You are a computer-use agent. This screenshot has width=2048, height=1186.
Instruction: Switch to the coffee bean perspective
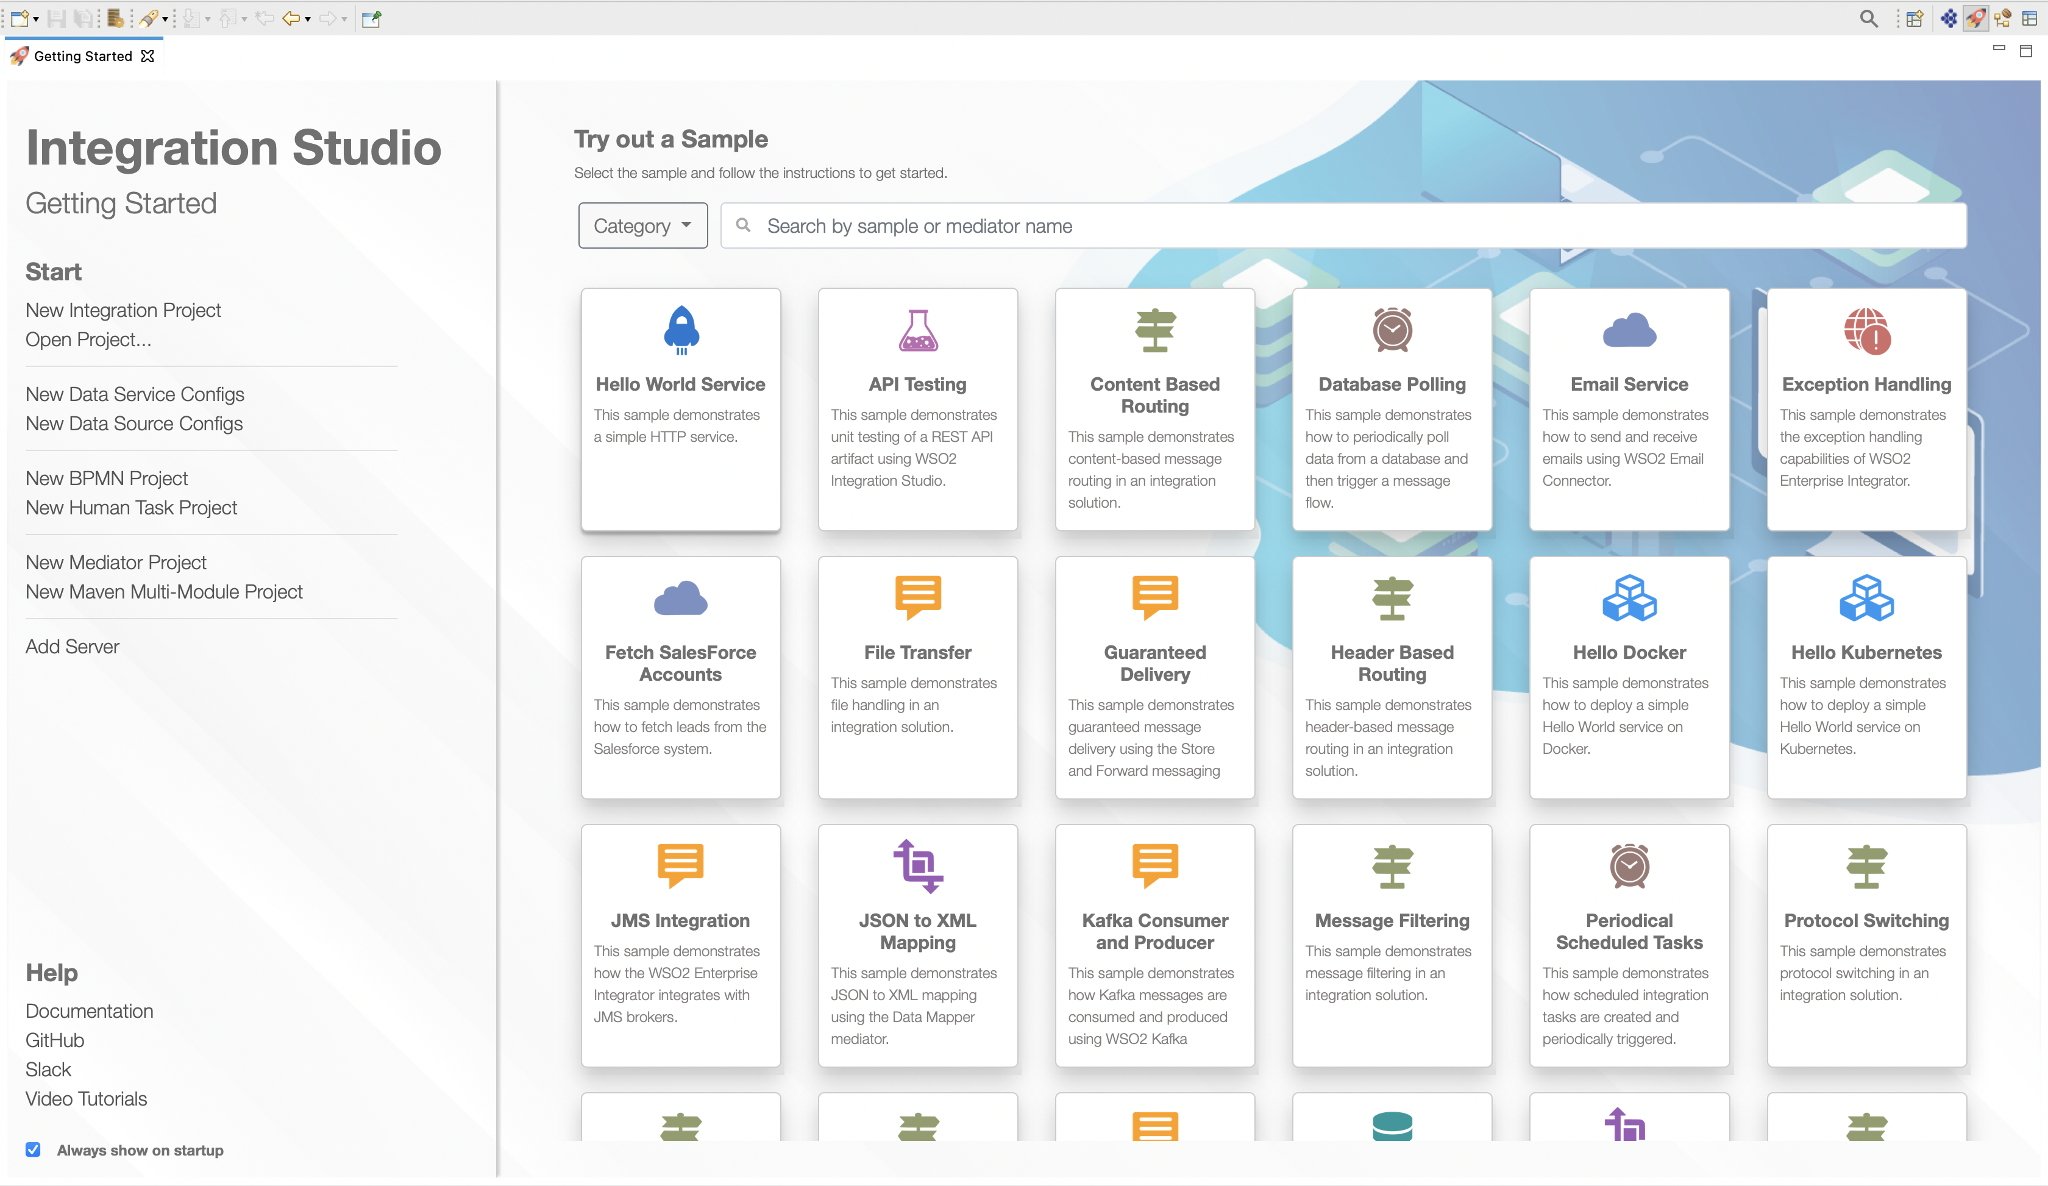click(2002, 18)
